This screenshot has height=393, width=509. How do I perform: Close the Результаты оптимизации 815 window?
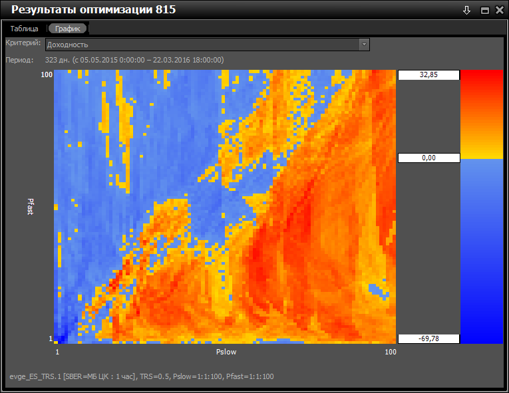pos(499,11)
